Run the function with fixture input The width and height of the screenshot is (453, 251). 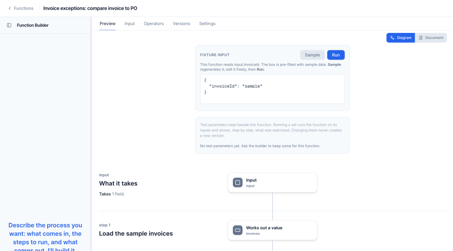[336, 55]
